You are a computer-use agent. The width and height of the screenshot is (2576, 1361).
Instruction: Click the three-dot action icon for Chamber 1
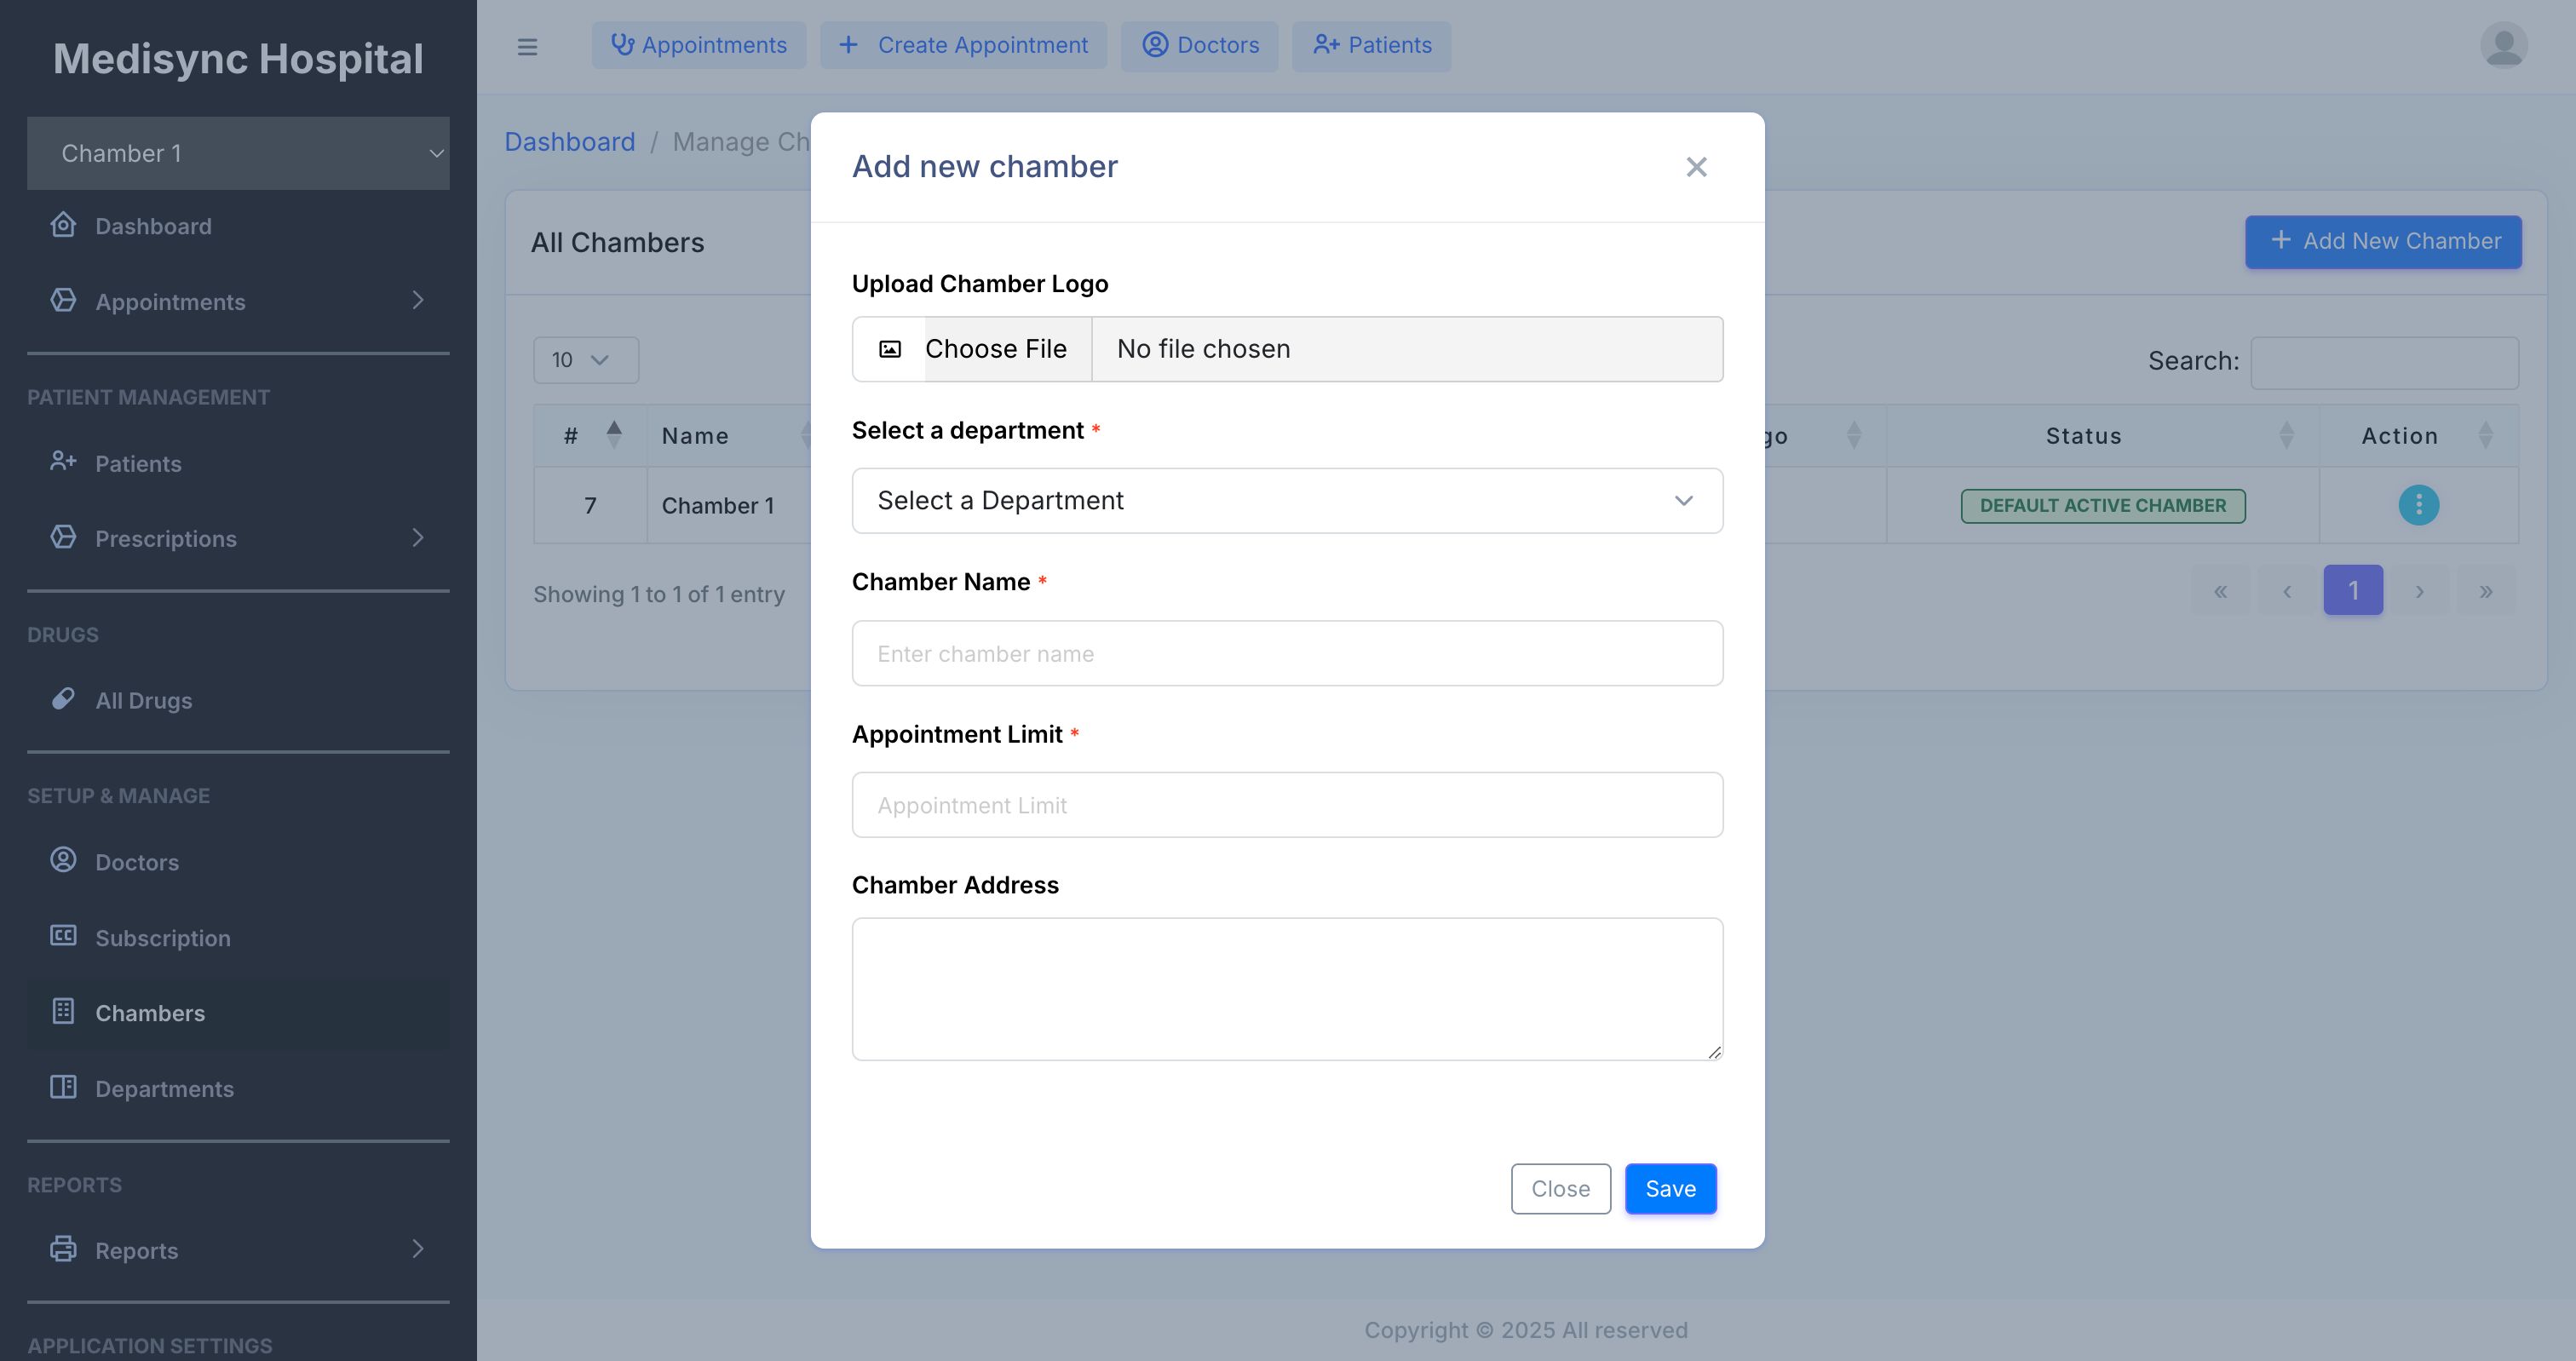point(2418,505)
